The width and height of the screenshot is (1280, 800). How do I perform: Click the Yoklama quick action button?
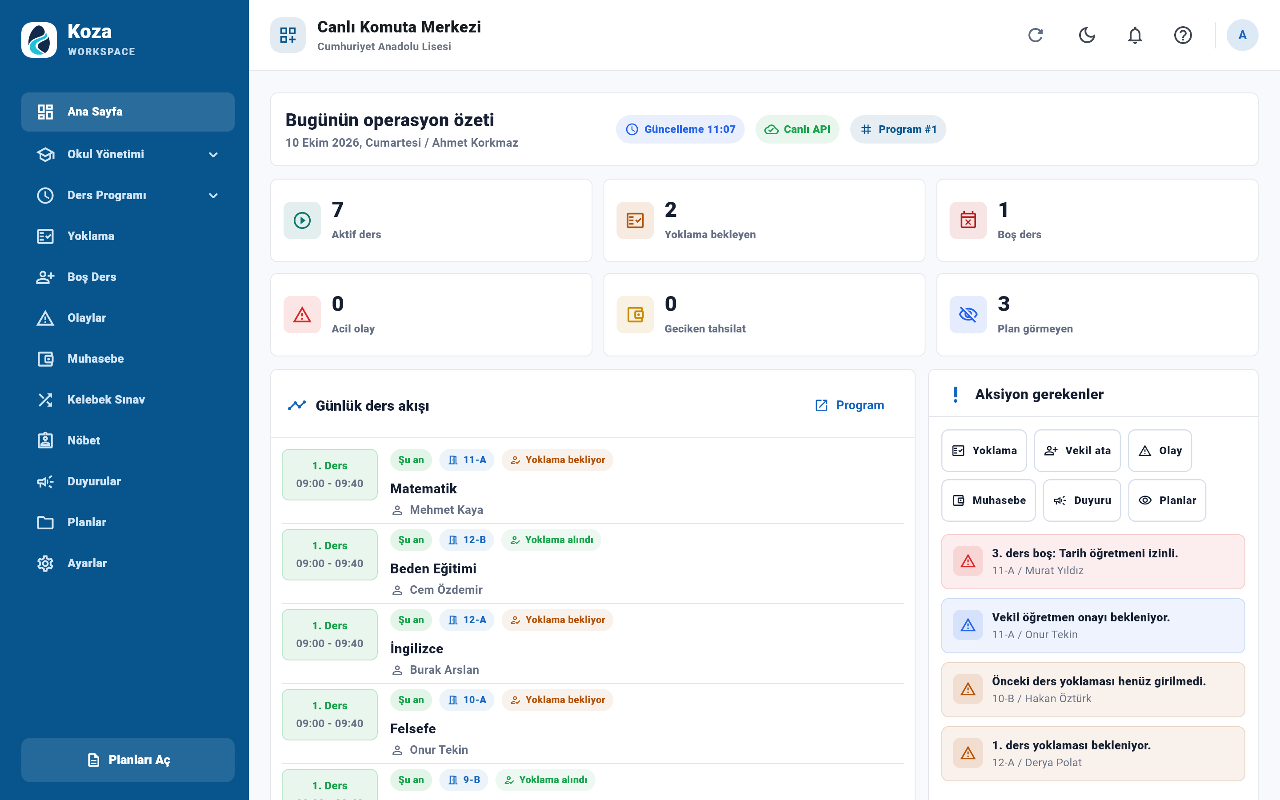click(984, 450)
